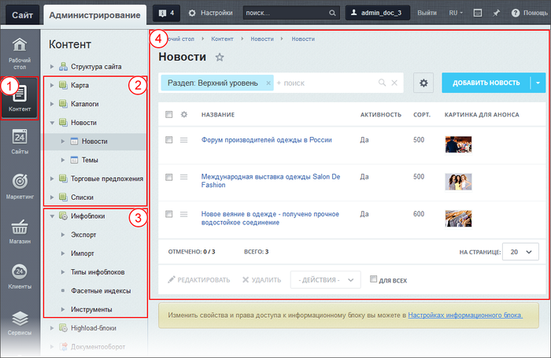Collapse the Инфоблоки tree node

[52, 216]
